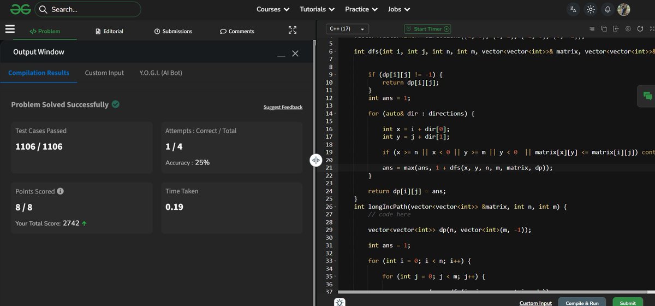The image size is (655, 306).
Task: Collapse fold arrow at line 9
Action: 335,74
